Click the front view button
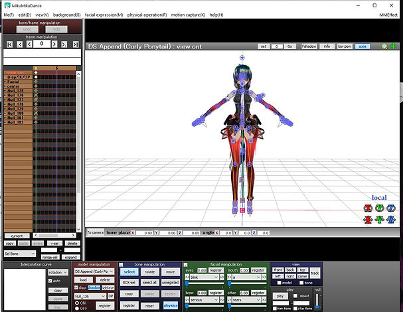The image size is (403, 312). 278,270
